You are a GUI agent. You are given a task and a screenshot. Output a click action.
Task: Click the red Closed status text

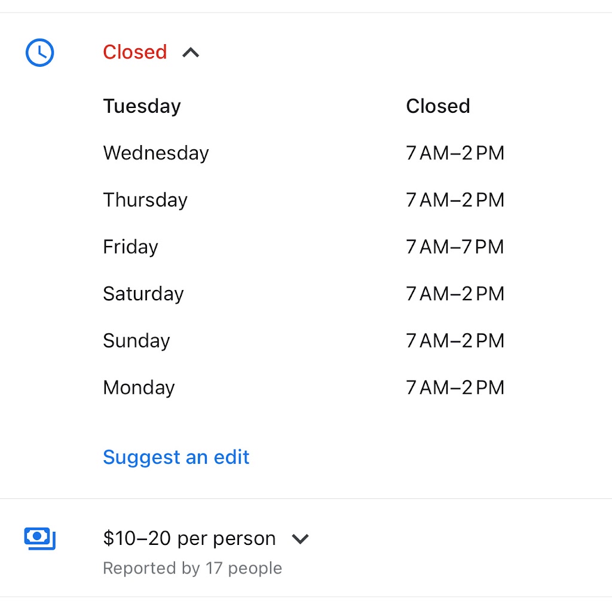click(x=134, y=52)
